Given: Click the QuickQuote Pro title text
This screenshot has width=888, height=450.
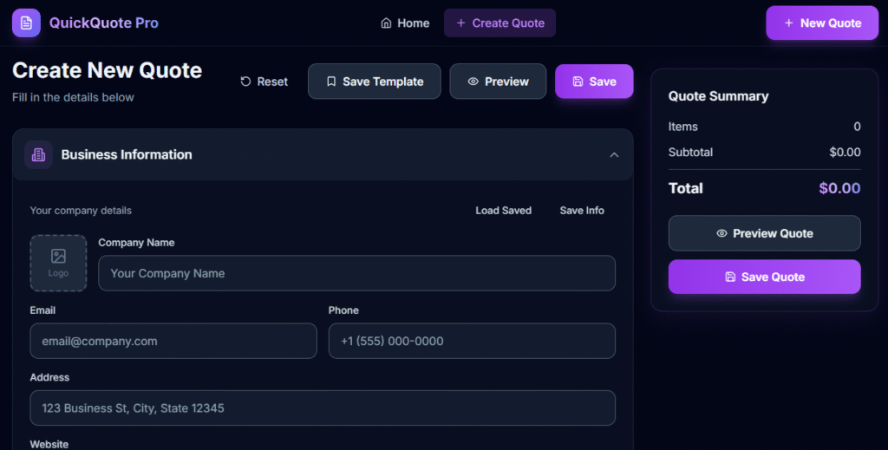Looking at the screenshot, I should click(x=104, y=23).
